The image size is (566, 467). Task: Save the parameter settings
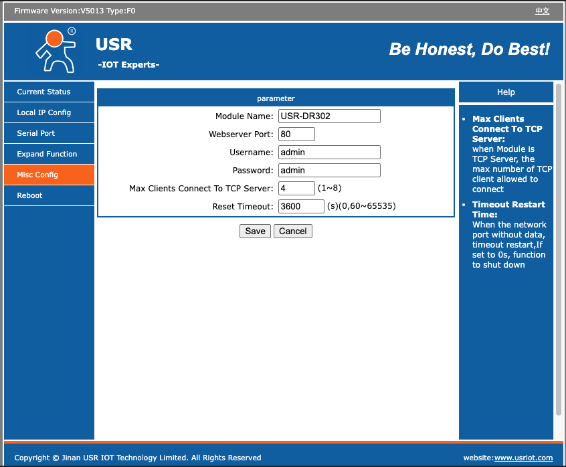click(x=255, y=231)
